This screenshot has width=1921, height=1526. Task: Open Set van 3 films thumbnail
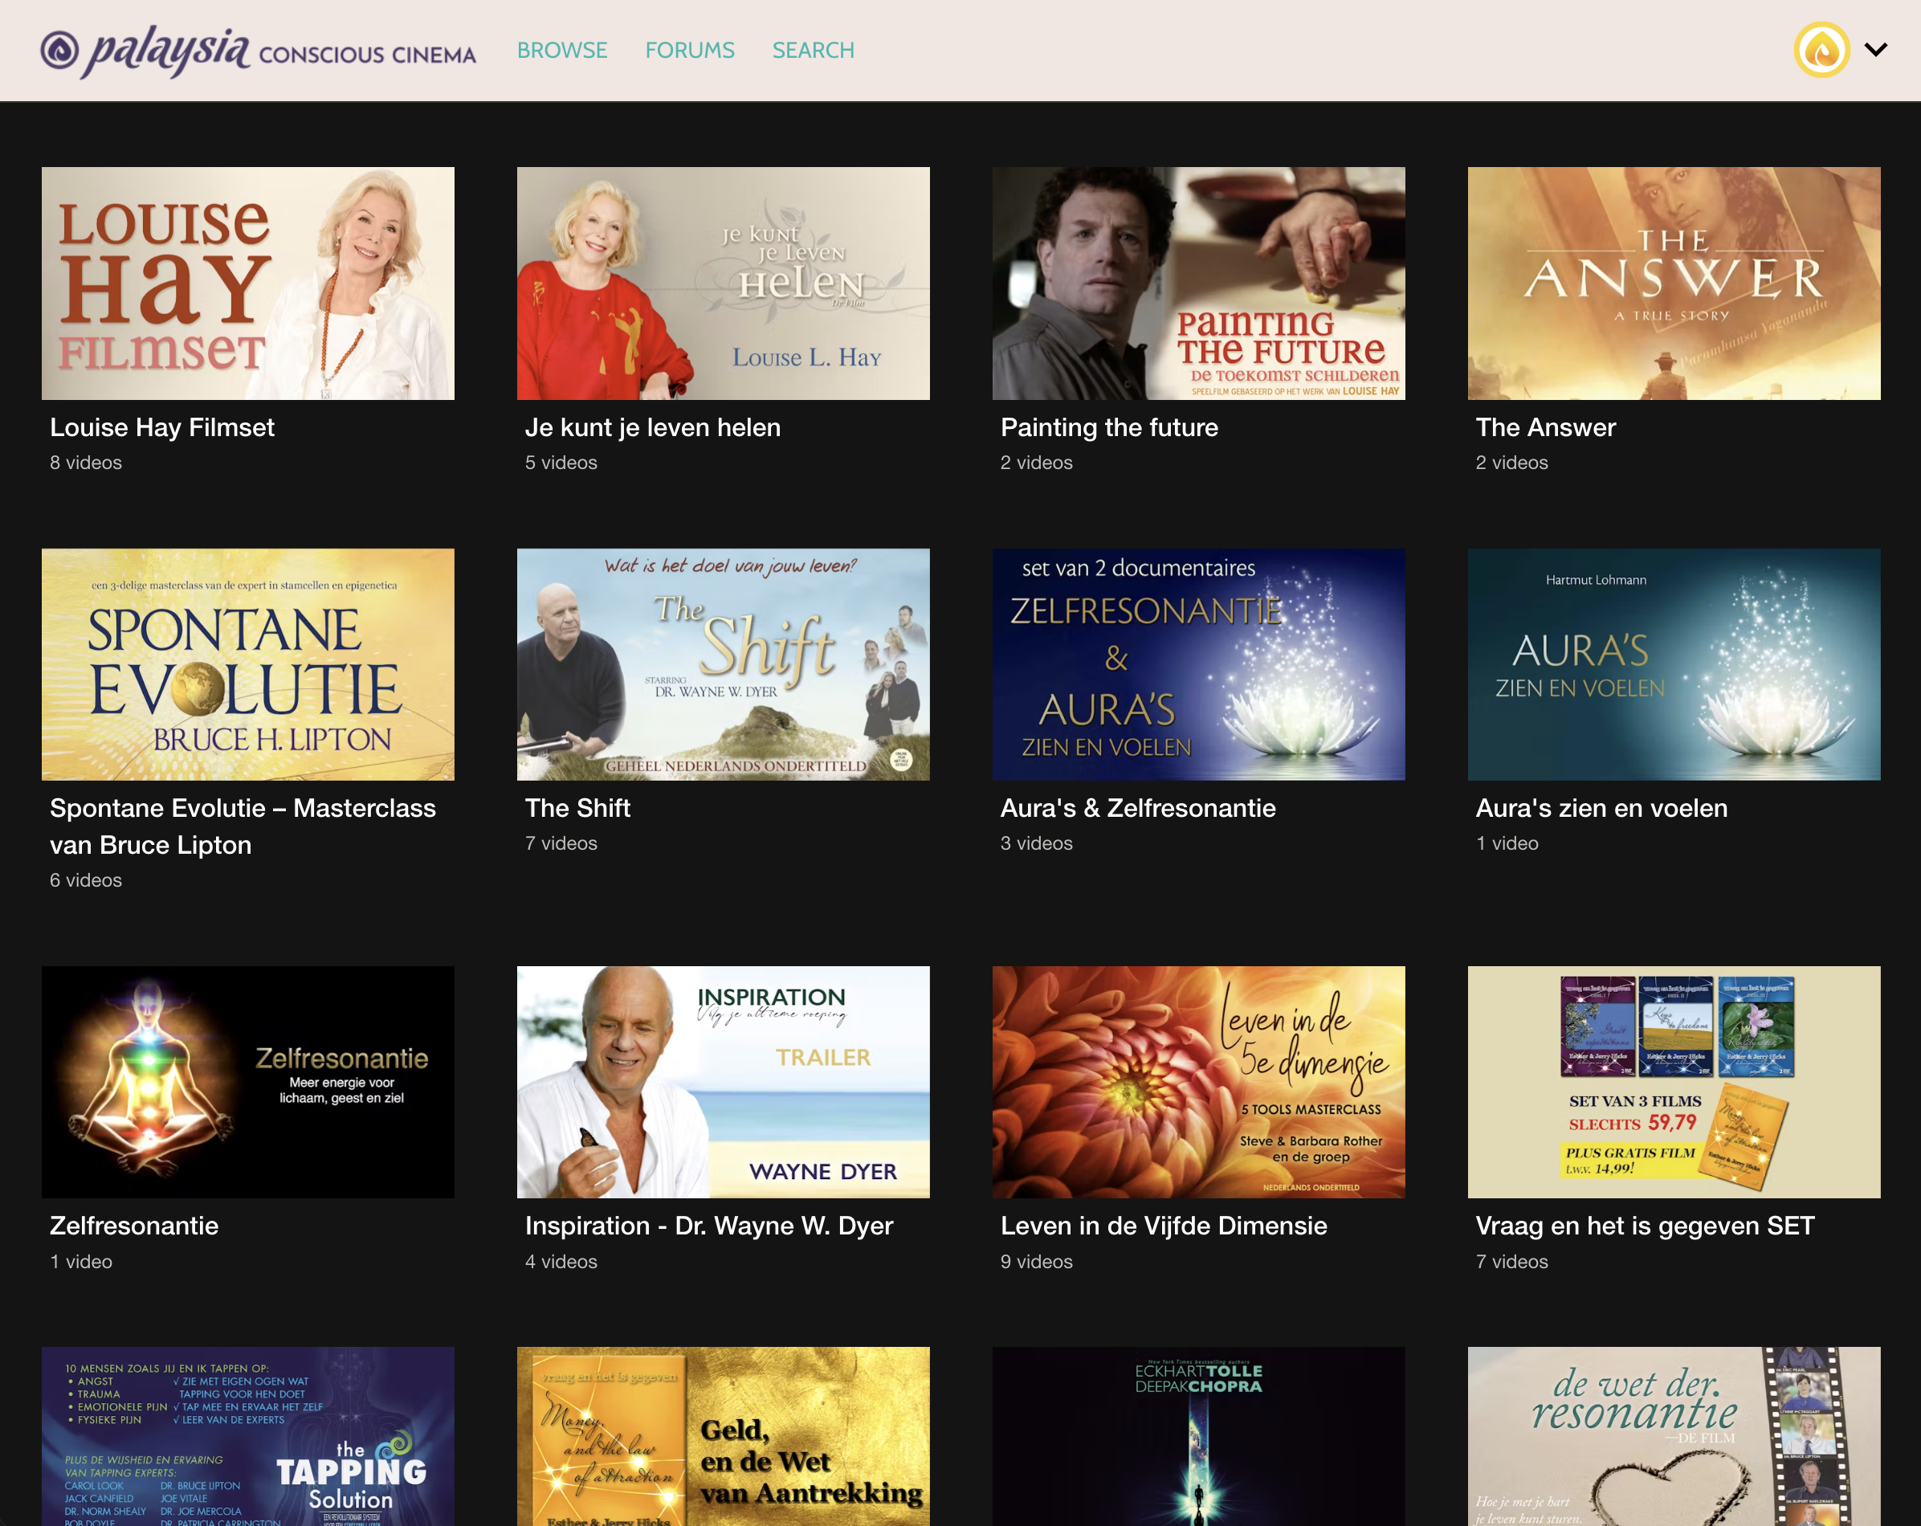pos(1674,1082)
